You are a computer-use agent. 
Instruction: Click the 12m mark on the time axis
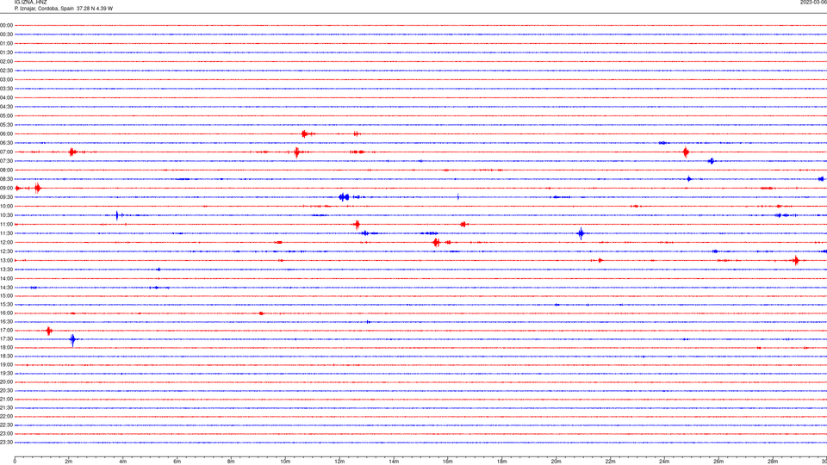click(339, 462)
